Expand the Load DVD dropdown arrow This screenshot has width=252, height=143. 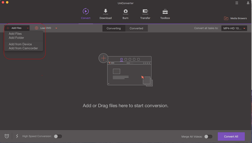[x=56, y=28]
